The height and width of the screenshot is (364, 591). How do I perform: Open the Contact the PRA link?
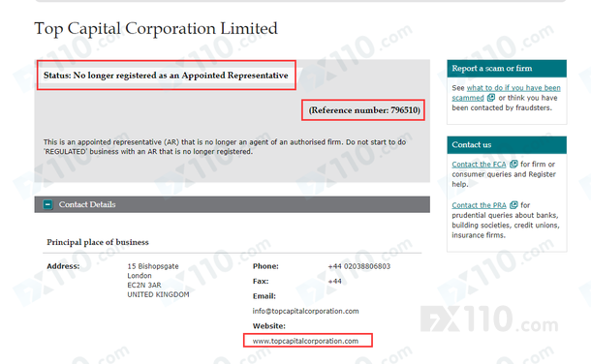[x=479, y=205]
